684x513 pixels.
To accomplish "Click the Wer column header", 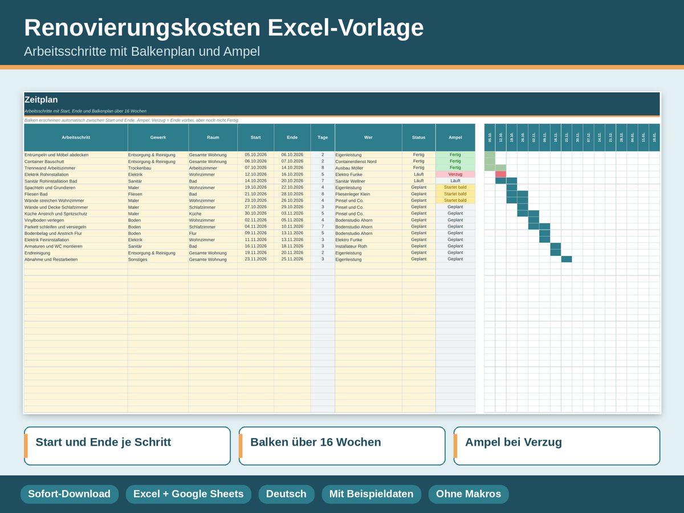I will click(x=368, y=137).
